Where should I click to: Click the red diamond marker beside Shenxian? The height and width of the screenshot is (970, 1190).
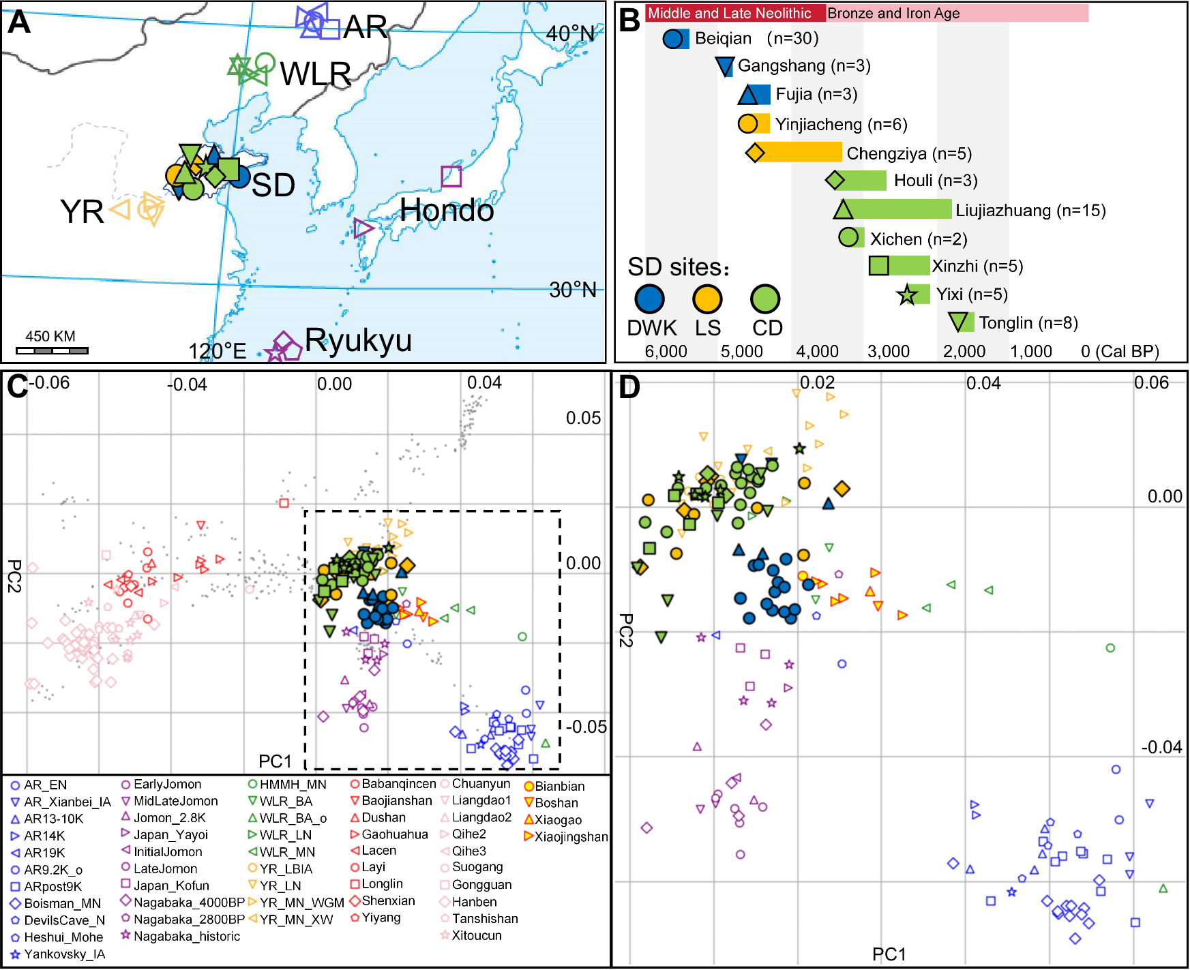[355, 900]
